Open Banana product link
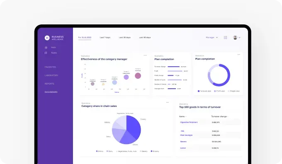 tap(183, 142)
